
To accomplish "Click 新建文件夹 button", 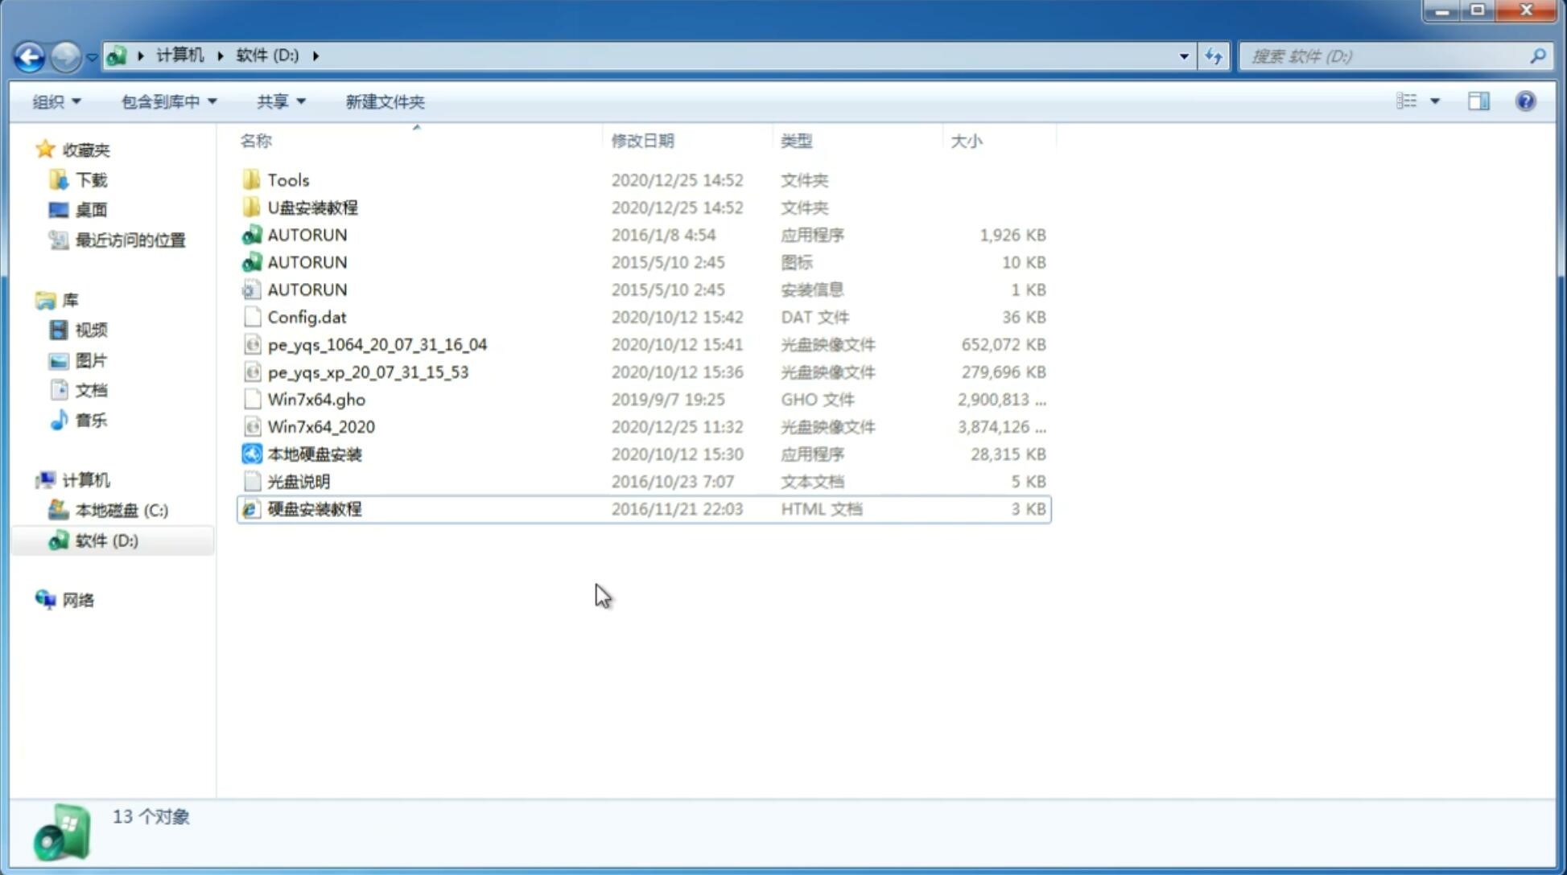I will pos(384,101).
